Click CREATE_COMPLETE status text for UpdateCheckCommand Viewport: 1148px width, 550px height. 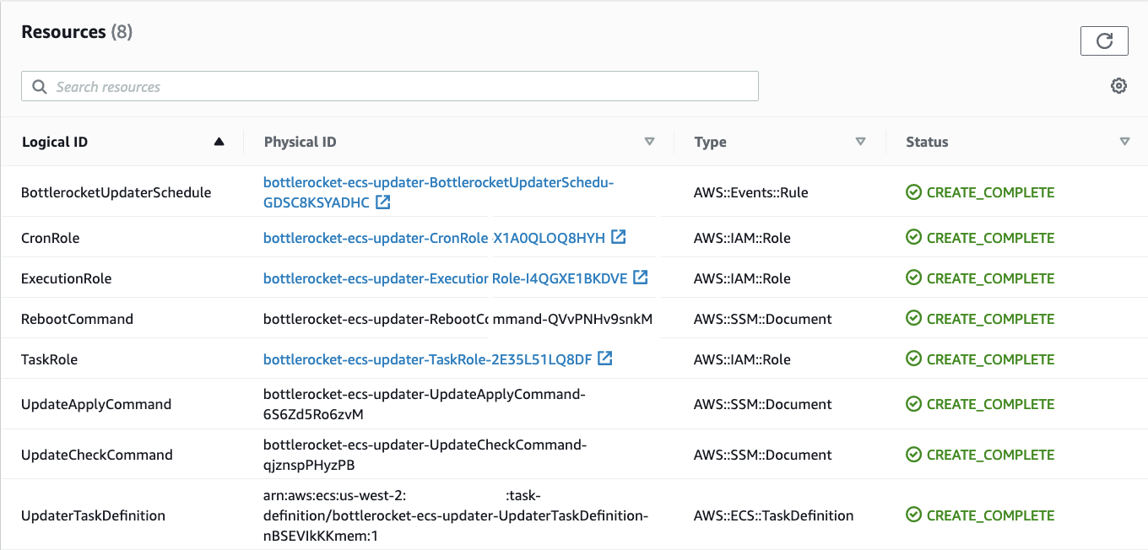tap(990, 455)
